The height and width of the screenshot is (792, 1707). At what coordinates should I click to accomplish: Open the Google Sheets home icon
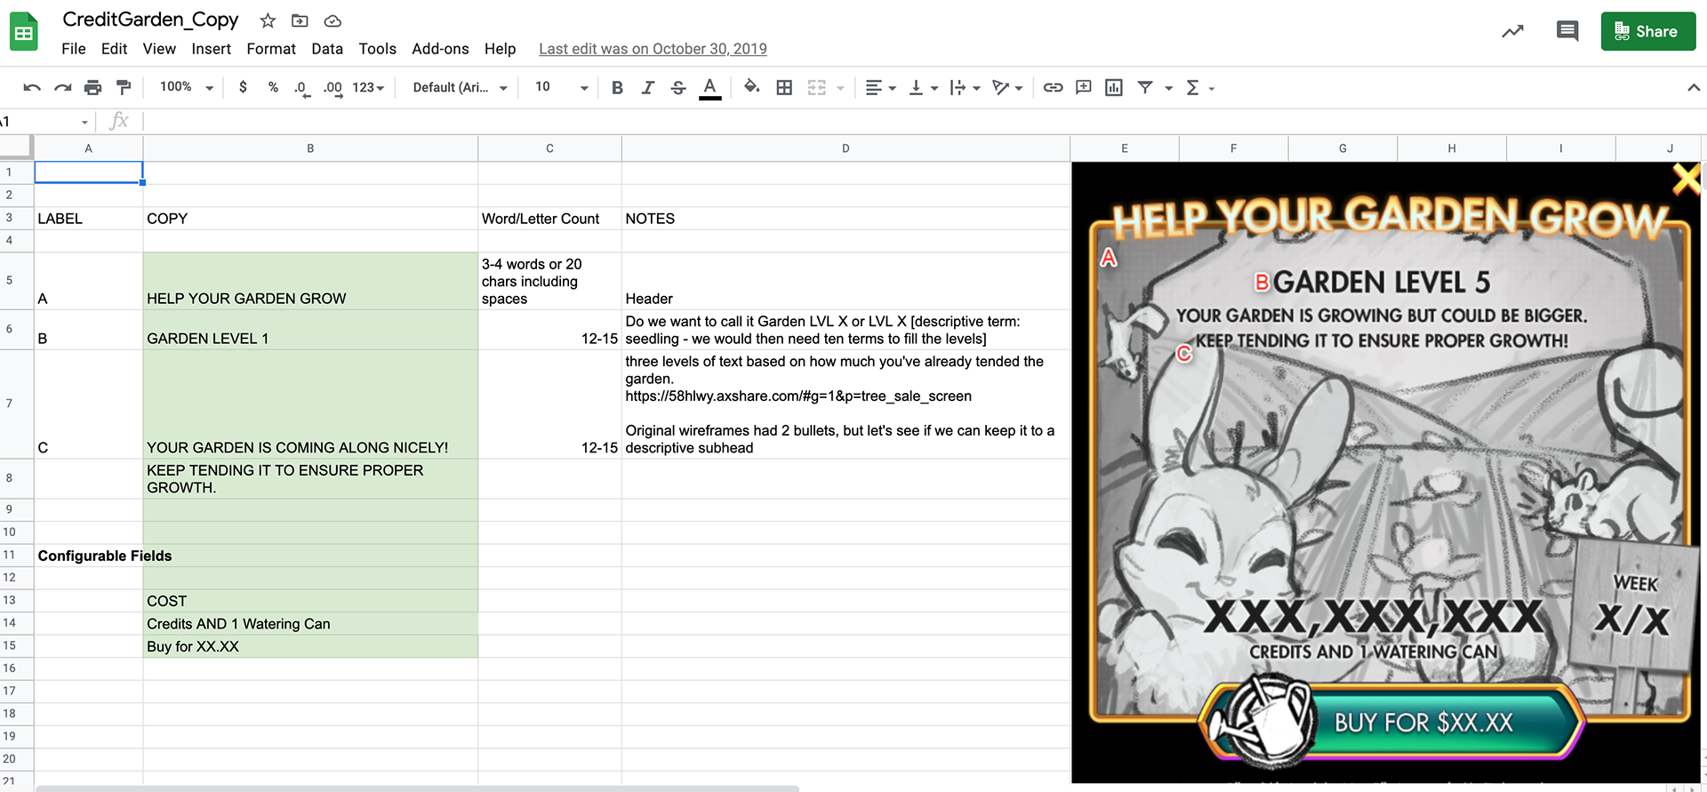click(x=24, y=33)
